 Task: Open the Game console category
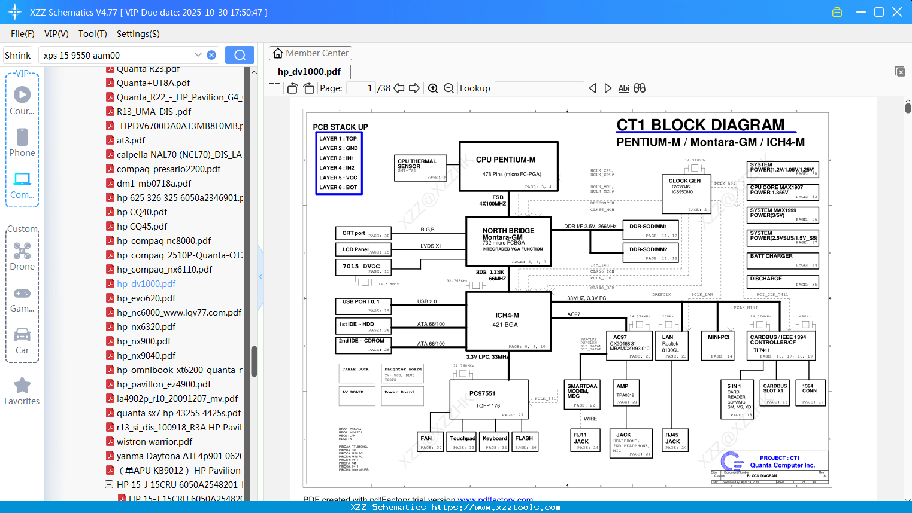click(22, 300)
